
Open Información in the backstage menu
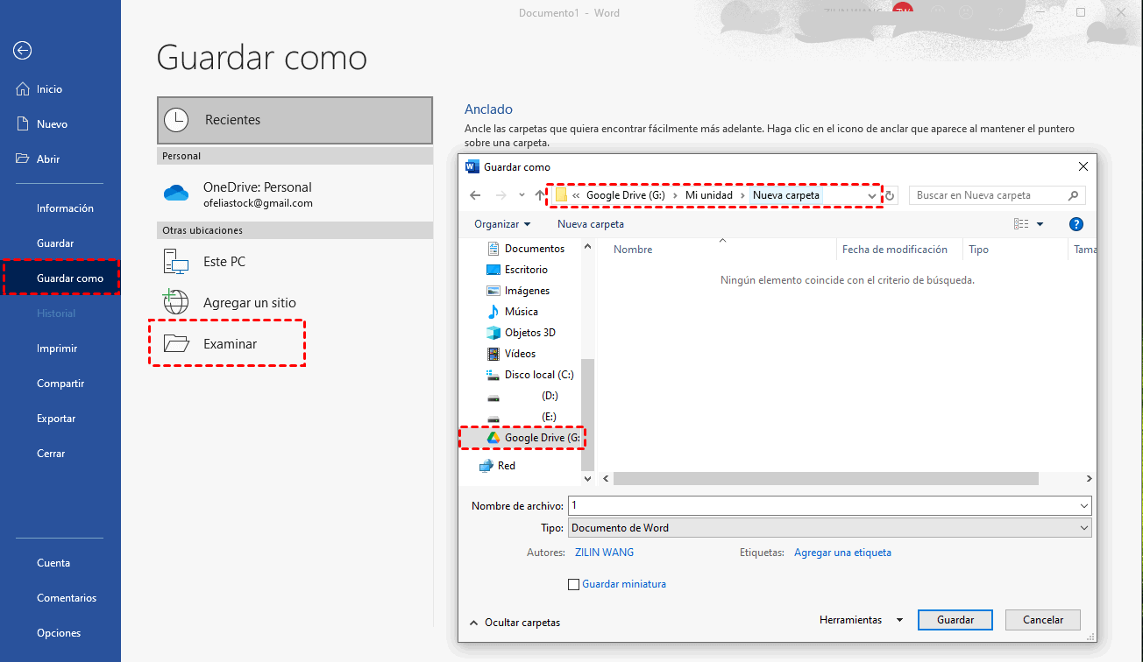tap(65, 208)
